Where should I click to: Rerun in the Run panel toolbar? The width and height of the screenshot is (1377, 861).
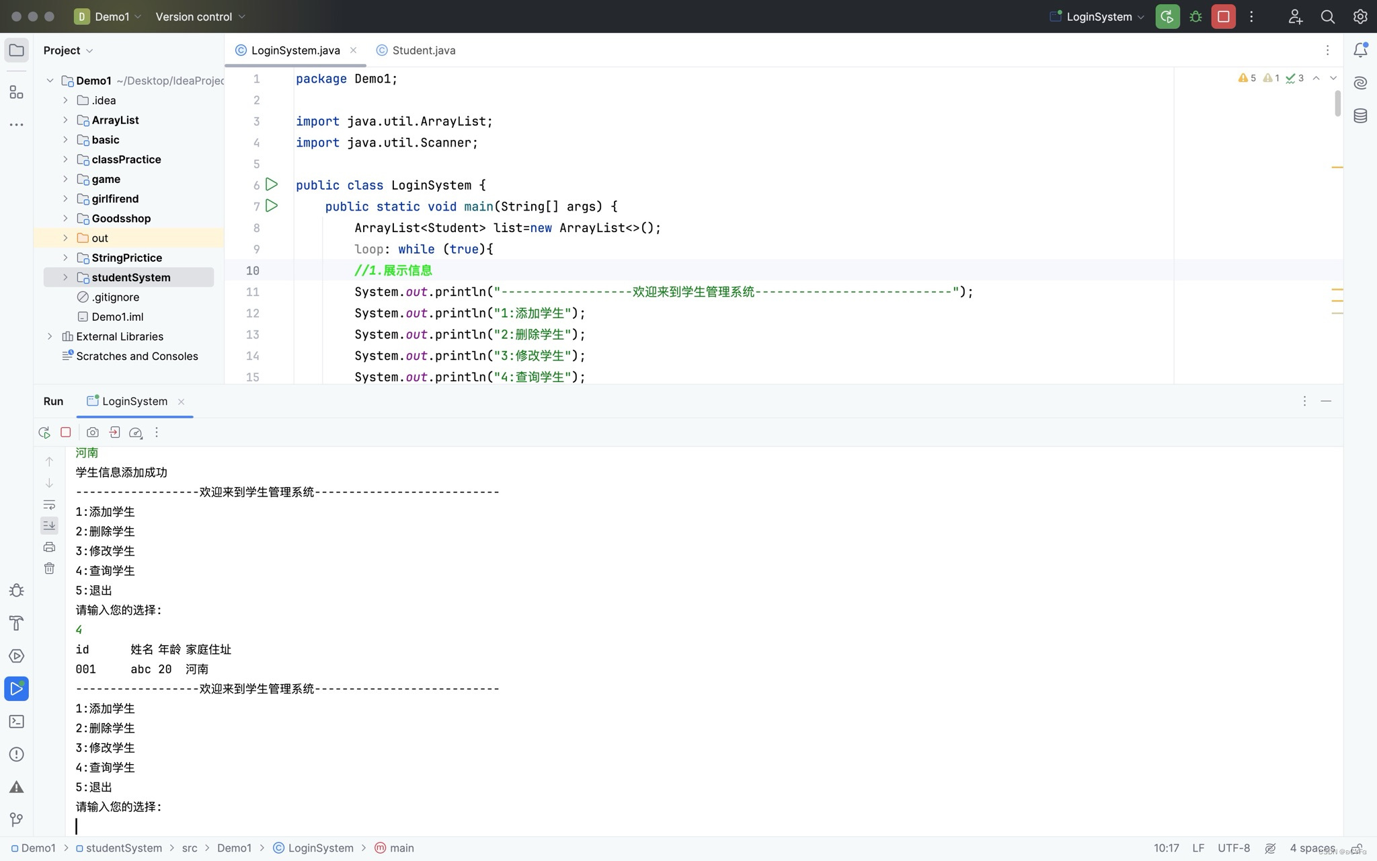tap(44, 433)
